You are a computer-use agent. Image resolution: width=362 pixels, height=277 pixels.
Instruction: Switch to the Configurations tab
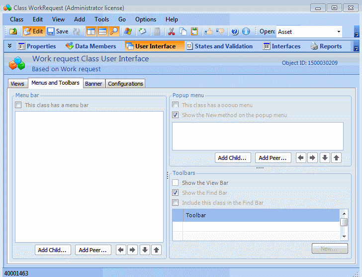pyautogui.click(x=126, y=84)
